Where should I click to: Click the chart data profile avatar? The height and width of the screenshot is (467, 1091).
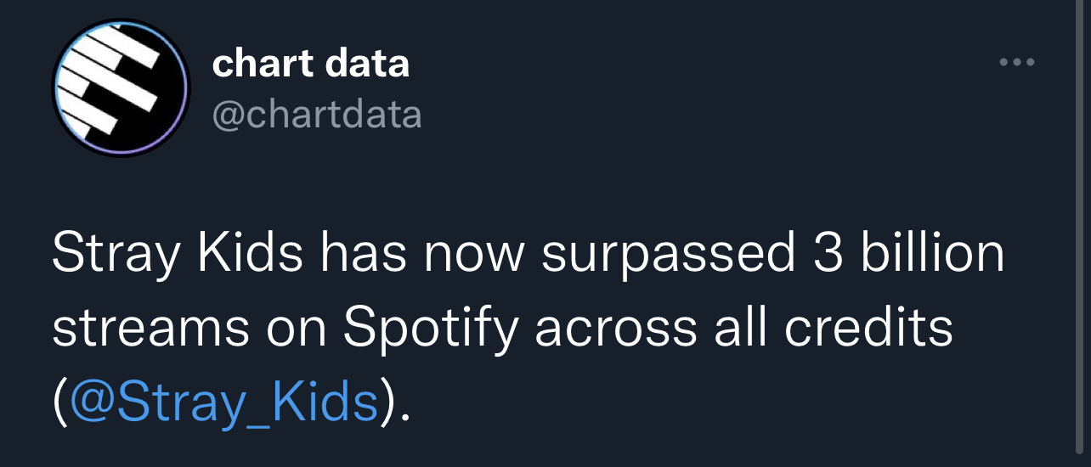[121, 88]
